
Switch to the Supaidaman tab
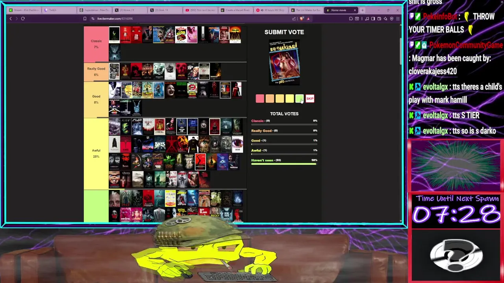pyautogui.click(x=94, y=10)
